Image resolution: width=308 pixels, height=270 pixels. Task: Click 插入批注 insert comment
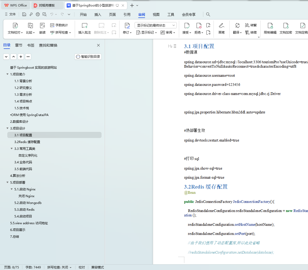click(84, 28)
